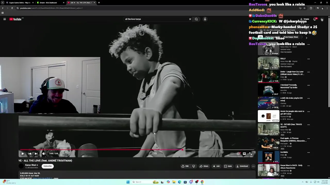Skip to the previous video

click(30, 154)
